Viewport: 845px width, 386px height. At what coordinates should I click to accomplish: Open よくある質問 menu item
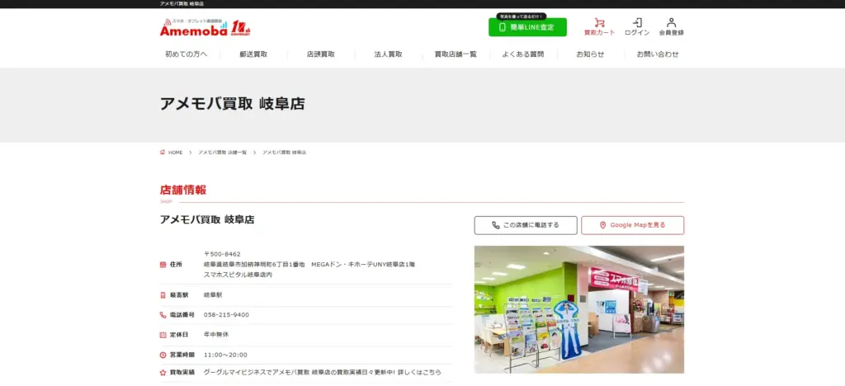pyautogui.click(x=522, y=54)
